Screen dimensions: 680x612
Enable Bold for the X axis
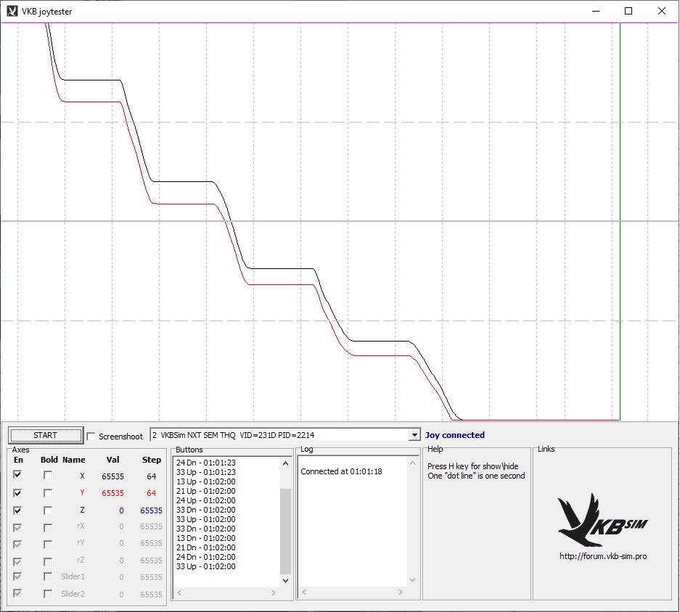click(x=48, y=476)
